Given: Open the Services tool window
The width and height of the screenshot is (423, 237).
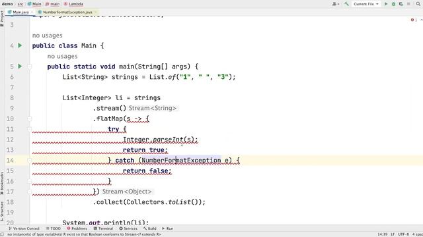Looking at the screenshot, I should pyautogui.click(x=128, y=228).
